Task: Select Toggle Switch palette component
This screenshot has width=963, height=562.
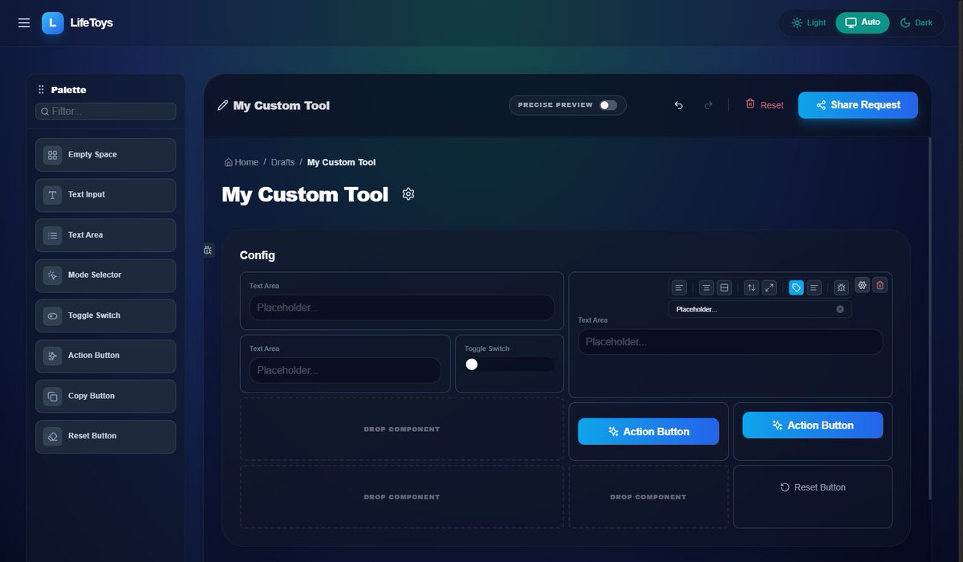Action: coord(106,316)
